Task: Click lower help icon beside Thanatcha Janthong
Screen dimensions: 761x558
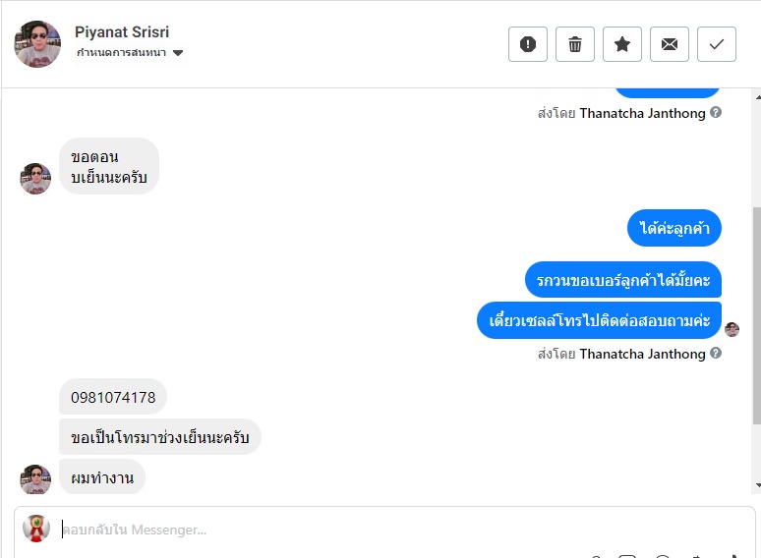Action: pos(716,354)
